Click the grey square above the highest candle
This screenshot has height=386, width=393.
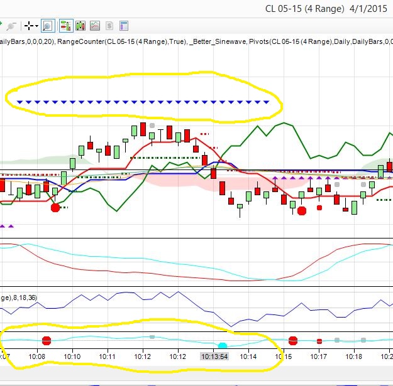(152, 126)
